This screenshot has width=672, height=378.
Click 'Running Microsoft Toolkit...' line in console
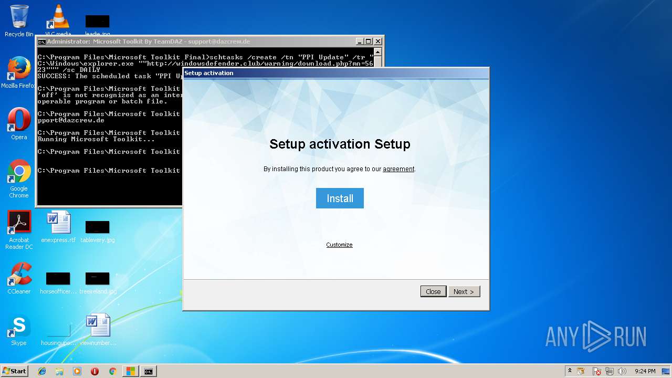[x=97, y=139]
